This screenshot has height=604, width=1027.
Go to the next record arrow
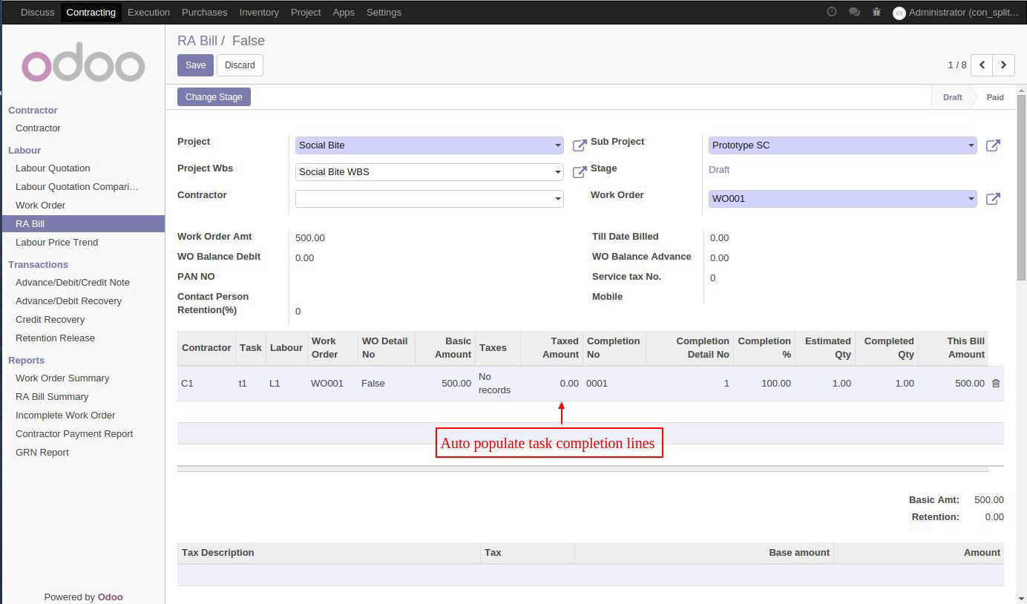pyautogui.click(x=1003, y=65)
